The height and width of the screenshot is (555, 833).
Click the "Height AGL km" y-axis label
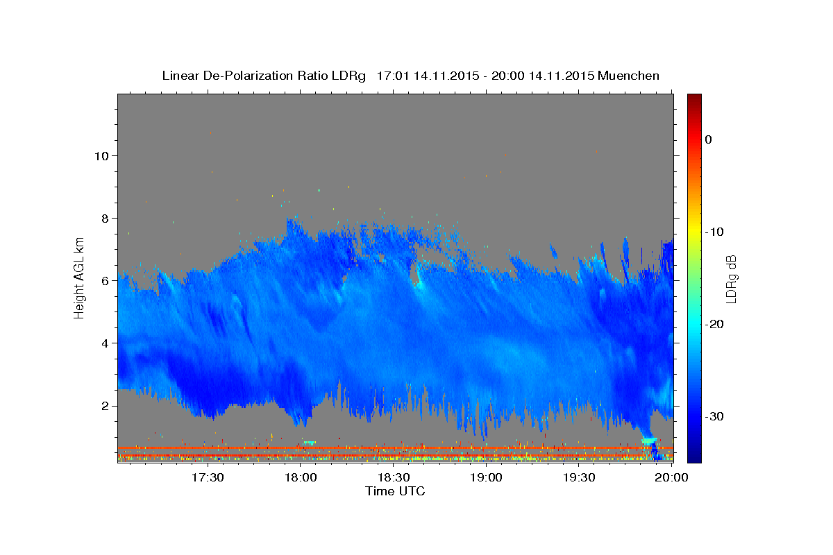pos(79,277)
